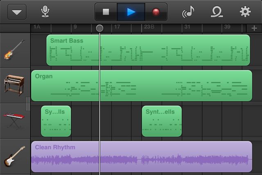
Task: Jump to bar 9 on ruler
Action: pyautogui.click(x=75, y=27)
